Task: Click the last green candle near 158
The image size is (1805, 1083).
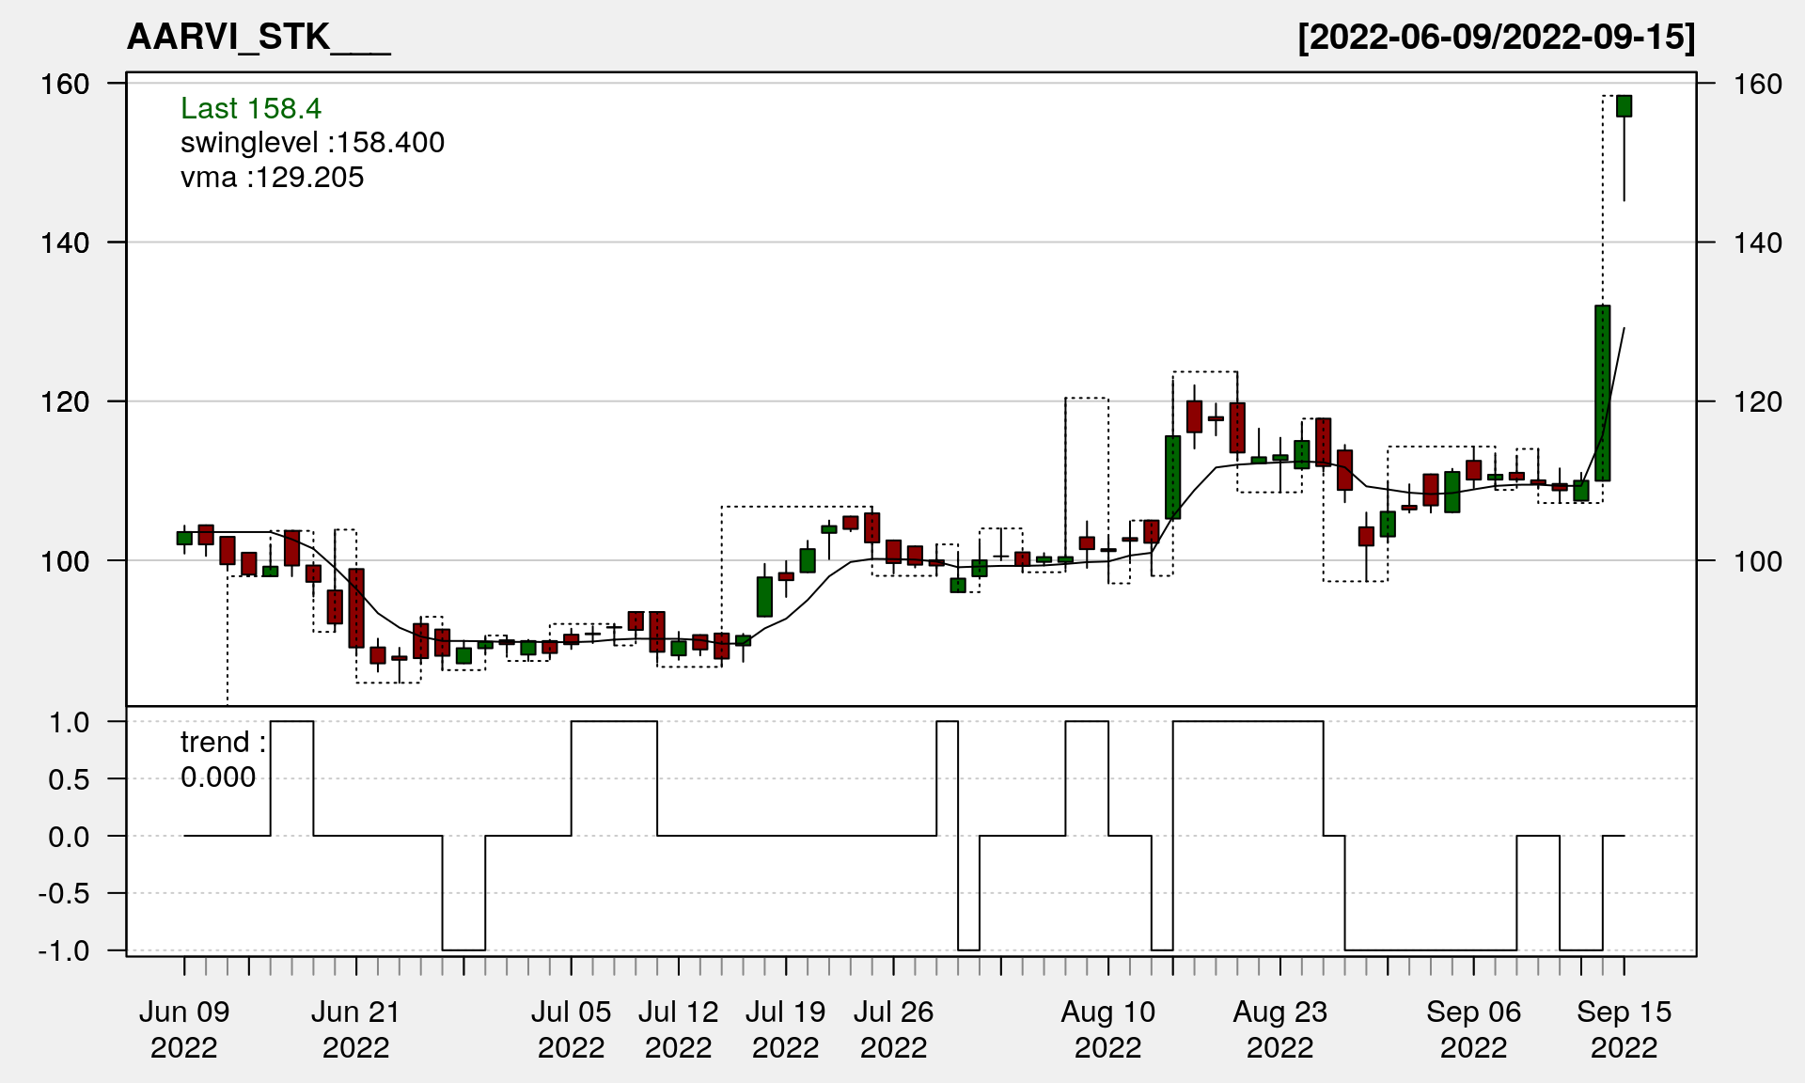Action: (x=1624, y=106)
